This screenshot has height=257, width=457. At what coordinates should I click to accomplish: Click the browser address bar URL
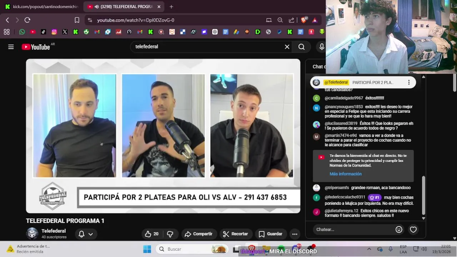136,20
